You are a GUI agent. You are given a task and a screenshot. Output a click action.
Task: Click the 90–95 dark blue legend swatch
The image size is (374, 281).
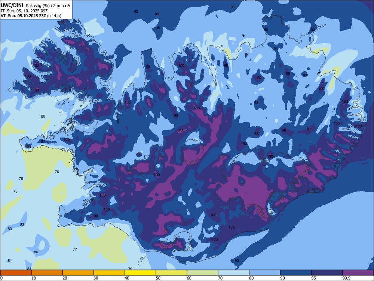tap(296, 273)
